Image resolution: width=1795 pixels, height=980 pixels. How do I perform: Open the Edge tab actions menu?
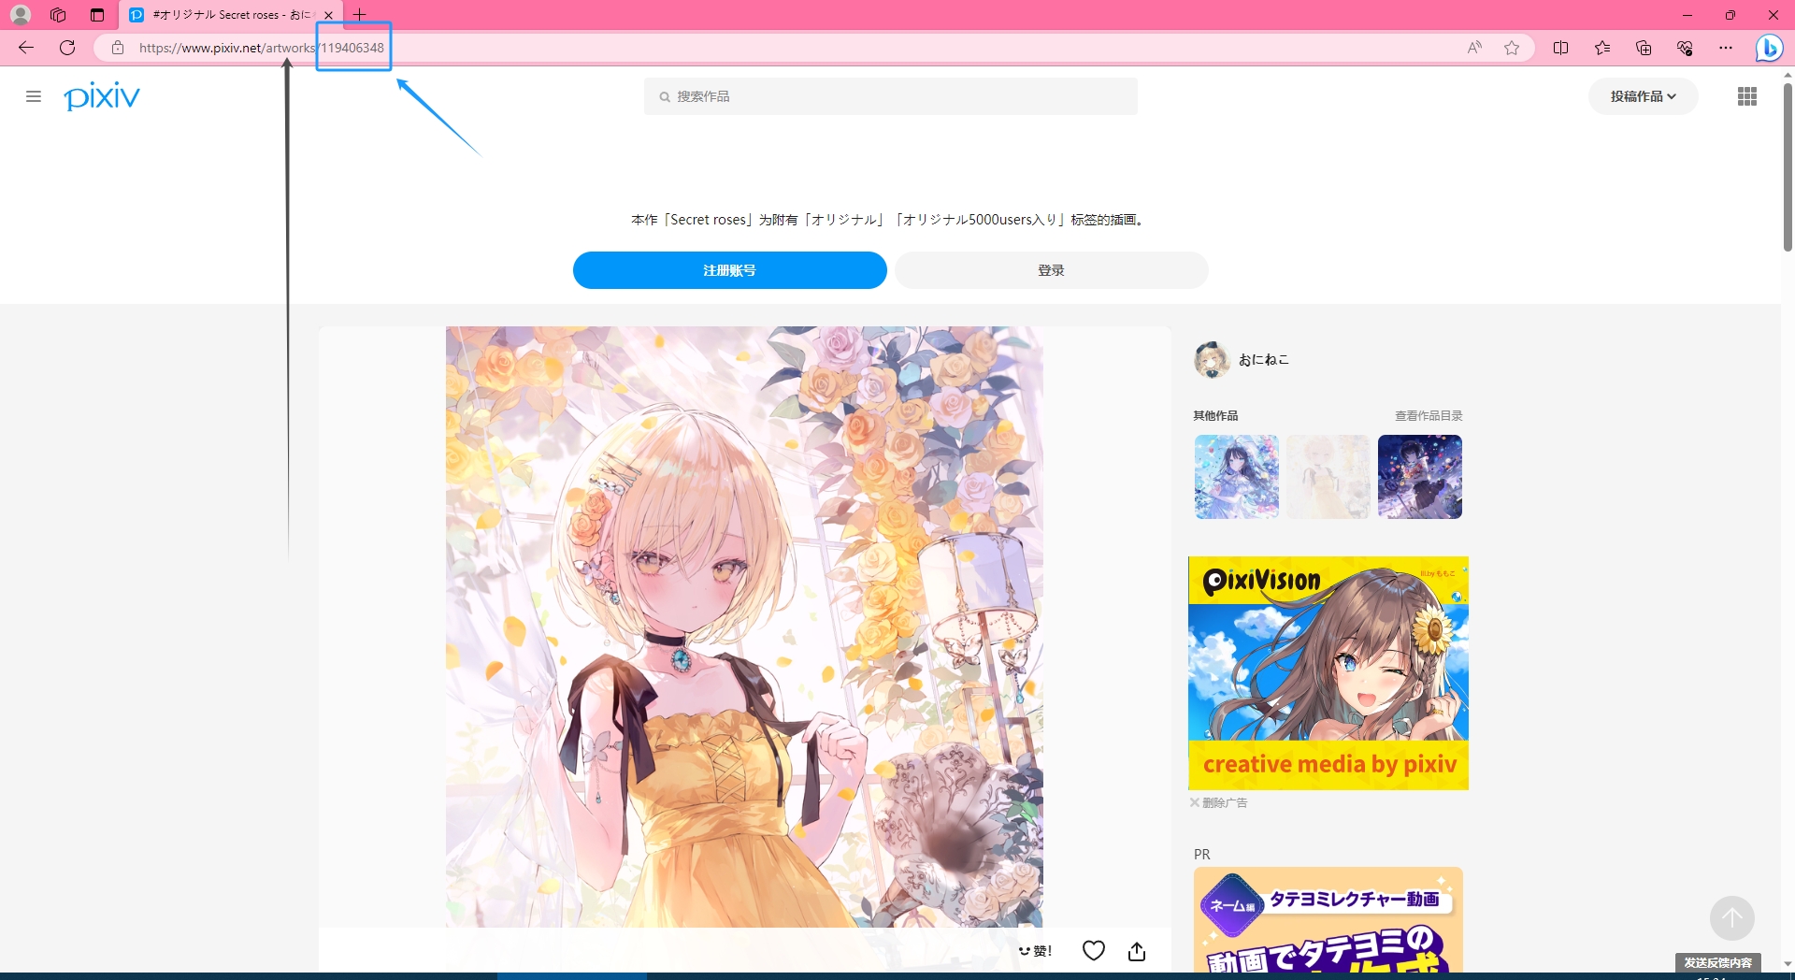coord(97,15)
